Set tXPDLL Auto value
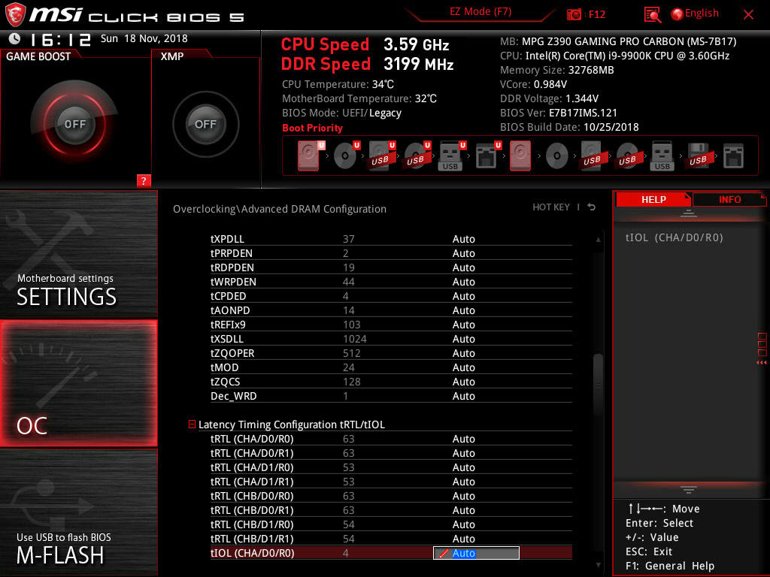 [x=463, y=239]
